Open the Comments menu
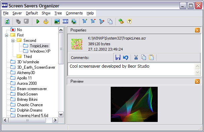Image resolution: width=204 pixels, height=132 pixels. [x=74, y=13]
